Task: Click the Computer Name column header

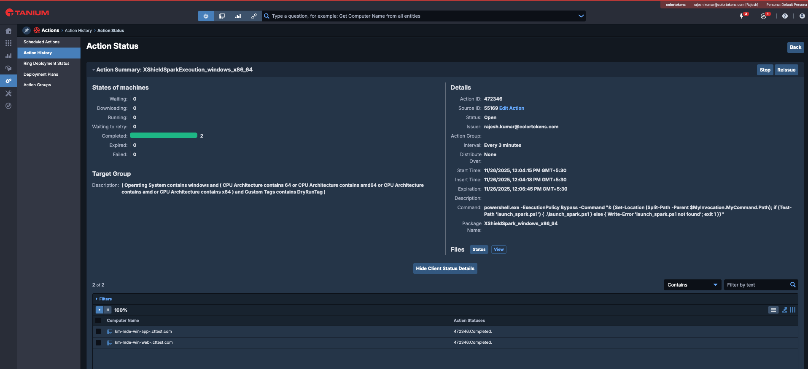Action: click(123, 321)
